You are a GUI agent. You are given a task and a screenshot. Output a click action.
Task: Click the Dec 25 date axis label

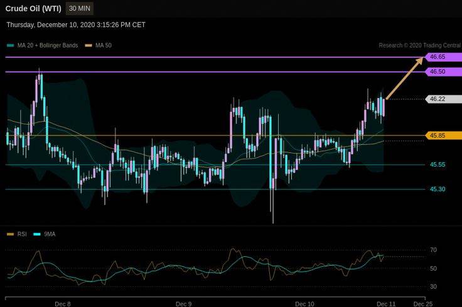click(x=423, y=304)
